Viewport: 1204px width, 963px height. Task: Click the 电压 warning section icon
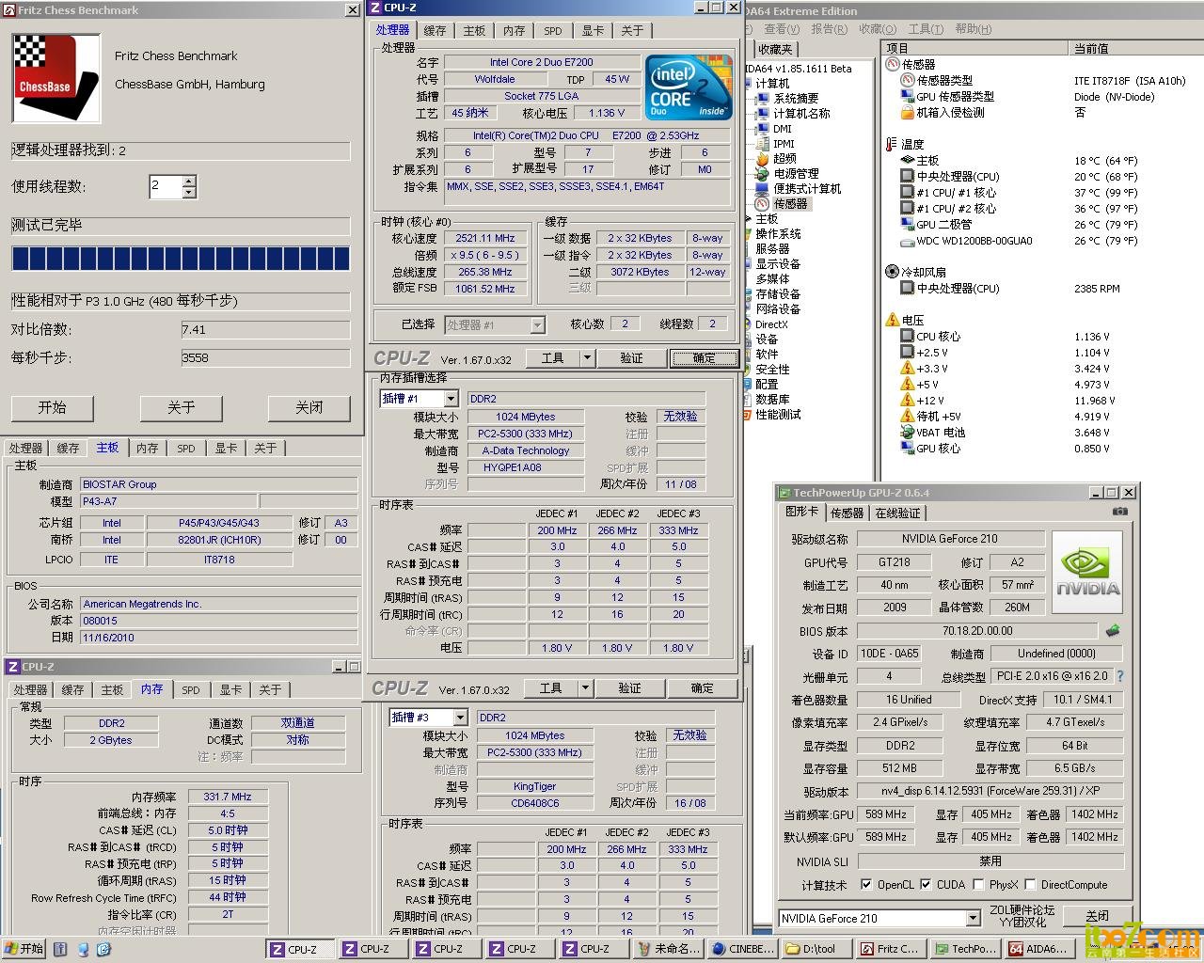[892, 320]
